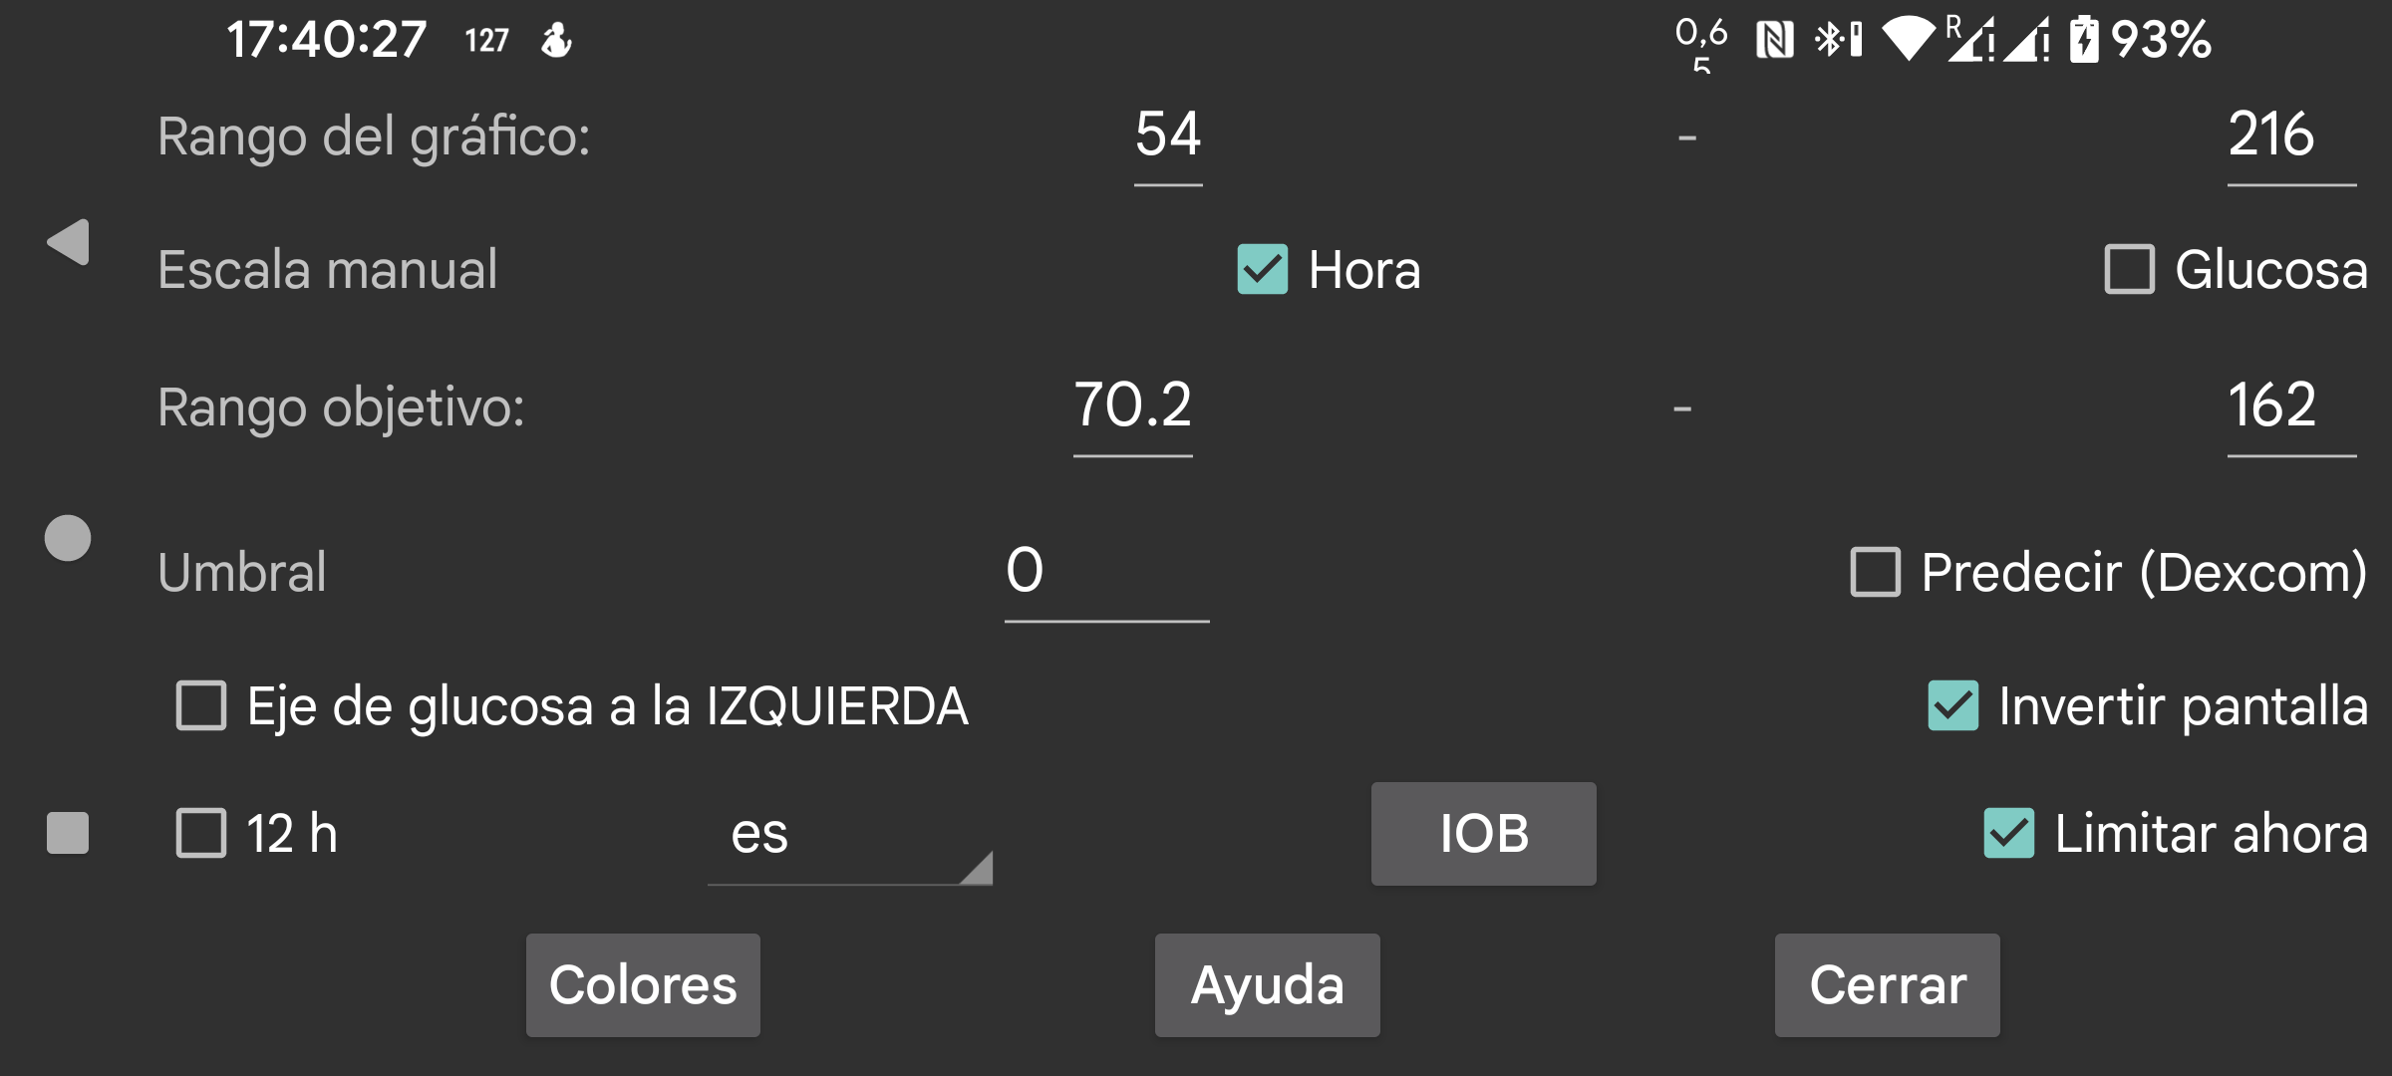This screenshot has height=1076, width=2392.
Task: Enable the 12 h display option
Action: (199, 833)
